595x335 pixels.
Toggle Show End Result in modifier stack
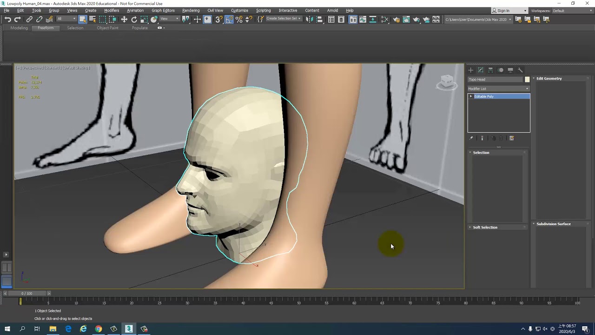coord(482,138)
